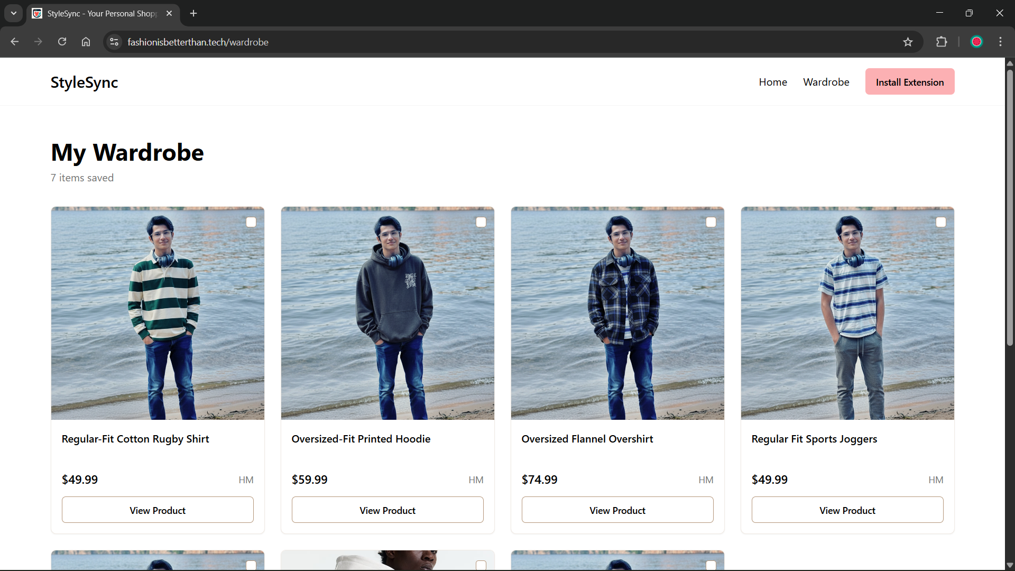Open Chrome three-dot menu
This screenshot has width=1015, height=571.
[x=1000, y=42]
